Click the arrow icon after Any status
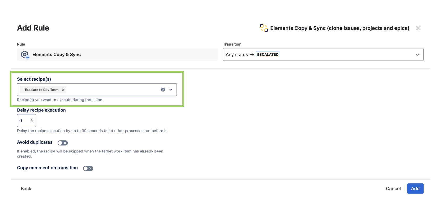This screenshot has width=438, height=206. click(252, 54)
